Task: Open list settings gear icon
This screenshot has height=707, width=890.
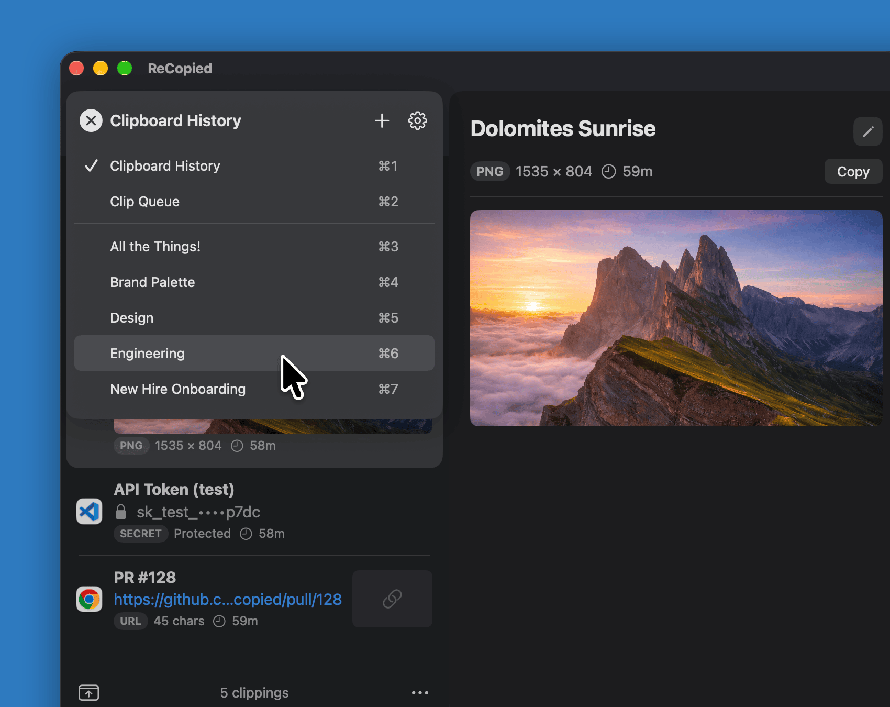Action: coord(418,121)
